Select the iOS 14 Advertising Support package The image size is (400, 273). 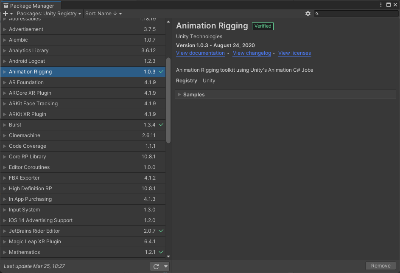[x=83, y=220]
